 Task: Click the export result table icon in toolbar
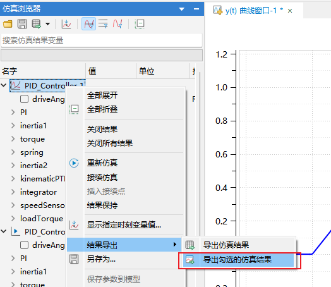(36, 24)
